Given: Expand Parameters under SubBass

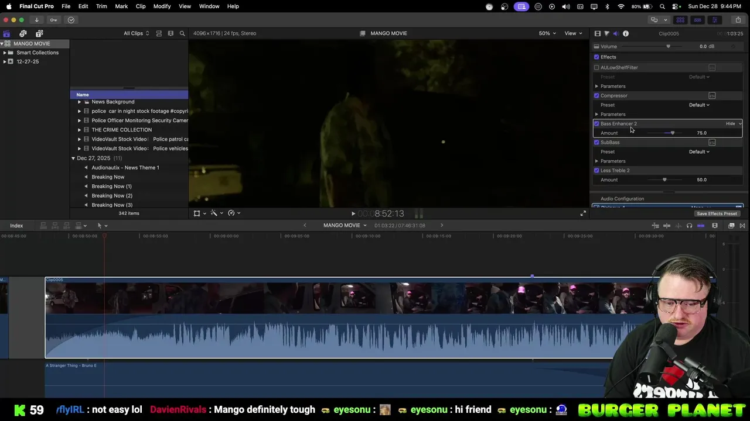Looking at the screenshot, I should [x=596, y=161].
